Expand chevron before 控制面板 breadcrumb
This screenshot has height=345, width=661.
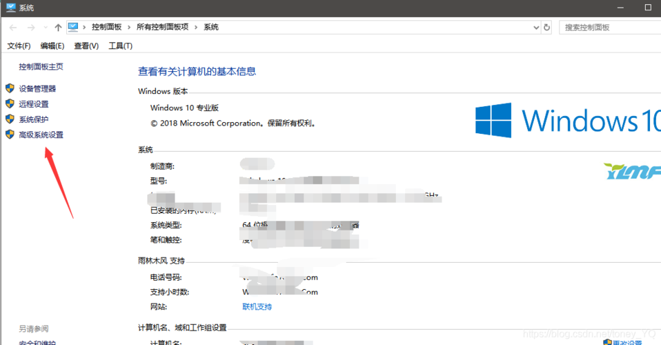tap(84, 28)
